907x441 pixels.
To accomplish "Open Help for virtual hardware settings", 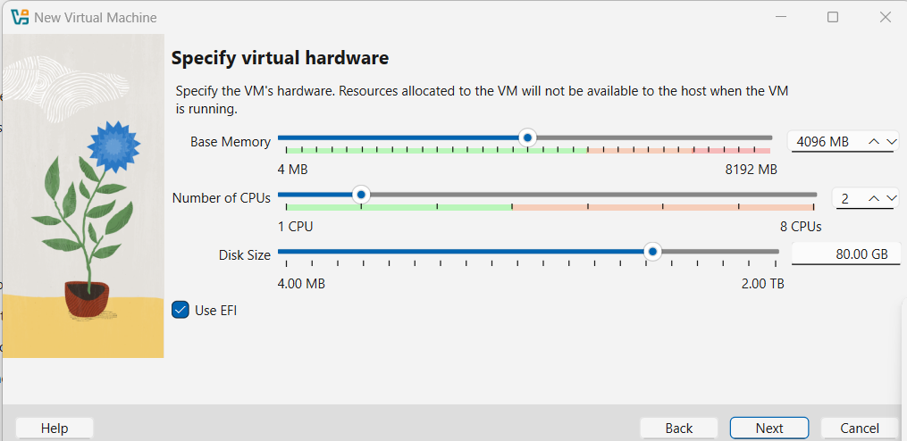I will coord(55,429).
